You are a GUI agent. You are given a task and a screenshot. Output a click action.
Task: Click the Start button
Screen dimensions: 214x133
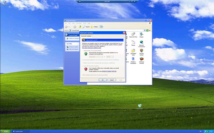5,132
